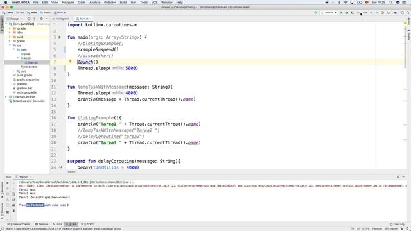This screenshot has height=231, width=411.
Task: Expand the test folder in project tree
Action: point(14,71)
